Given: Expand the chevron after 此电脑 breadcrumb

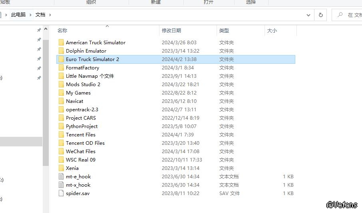Looking at the screenshot, I should (30, 15).
